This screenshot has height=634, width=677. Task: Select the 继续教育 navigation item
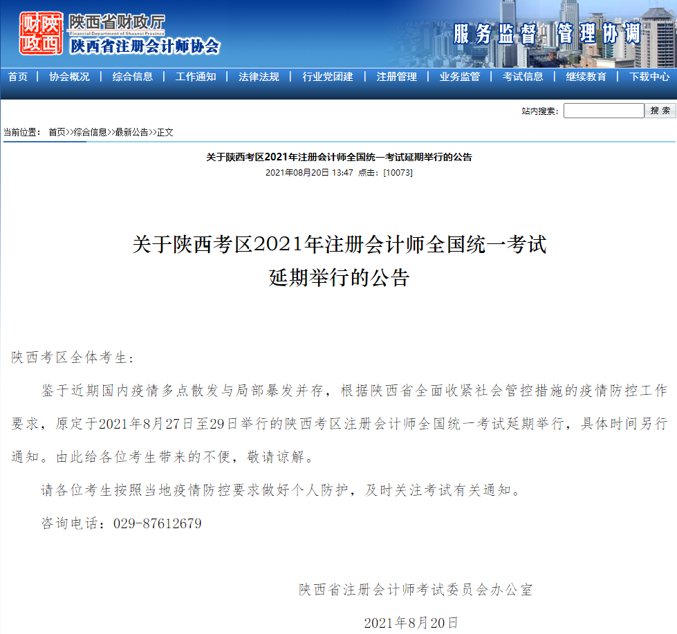pos(586,77)
